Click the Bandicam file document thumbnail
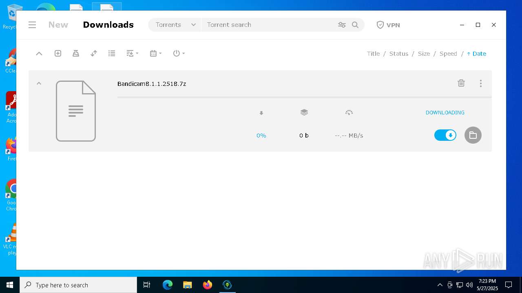The height and width of the screenshot is (293, 522). click(x=76, y=111)
